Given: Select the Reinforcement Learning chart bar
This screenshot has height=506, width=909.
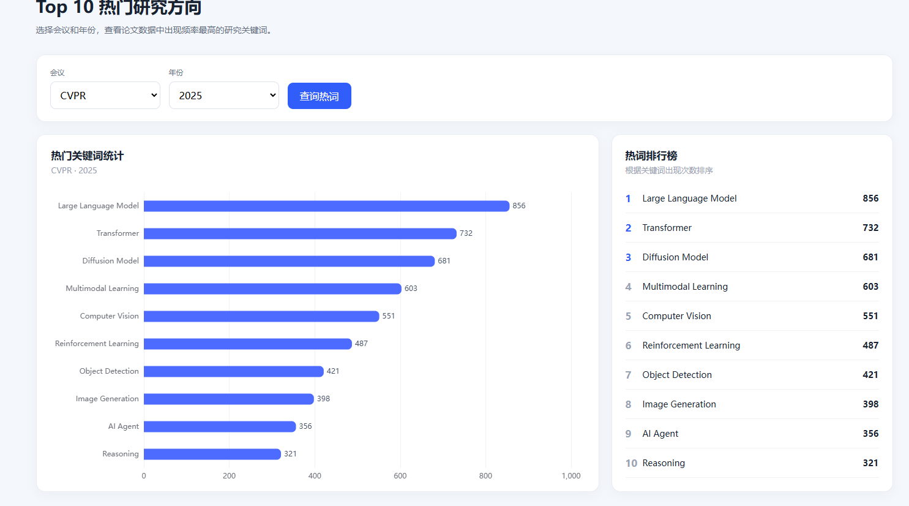Looking at the screenshot, I should (248, 344).
